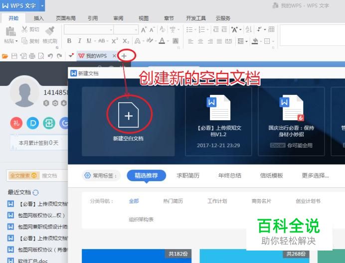Viewport: 345px width, 263px height.
Task: Click the text highlight color pen
Action: pos(150,40)
